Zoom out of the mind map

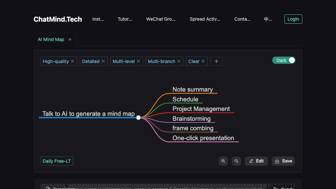(236, 161)
